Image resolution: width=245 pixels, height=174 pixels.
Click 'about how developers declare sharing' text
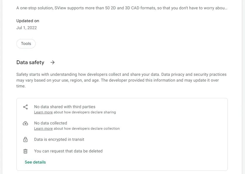tap(85, 112)
